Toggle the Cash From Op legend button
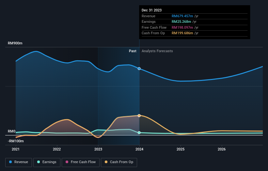The width and height of the screenshot is (268, 171). pyautogui.click(x=119, y=162)
